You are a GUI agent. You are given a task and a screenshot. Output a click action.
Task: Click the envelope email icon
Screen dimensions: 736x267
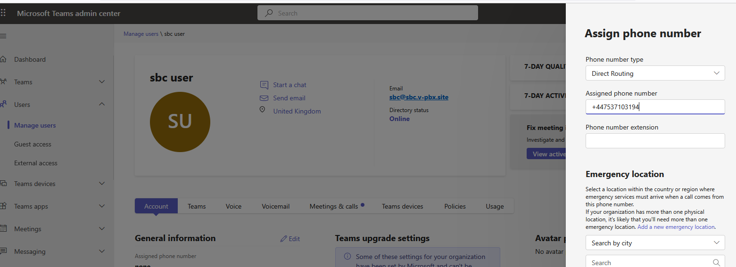click(x=264, y=98)
